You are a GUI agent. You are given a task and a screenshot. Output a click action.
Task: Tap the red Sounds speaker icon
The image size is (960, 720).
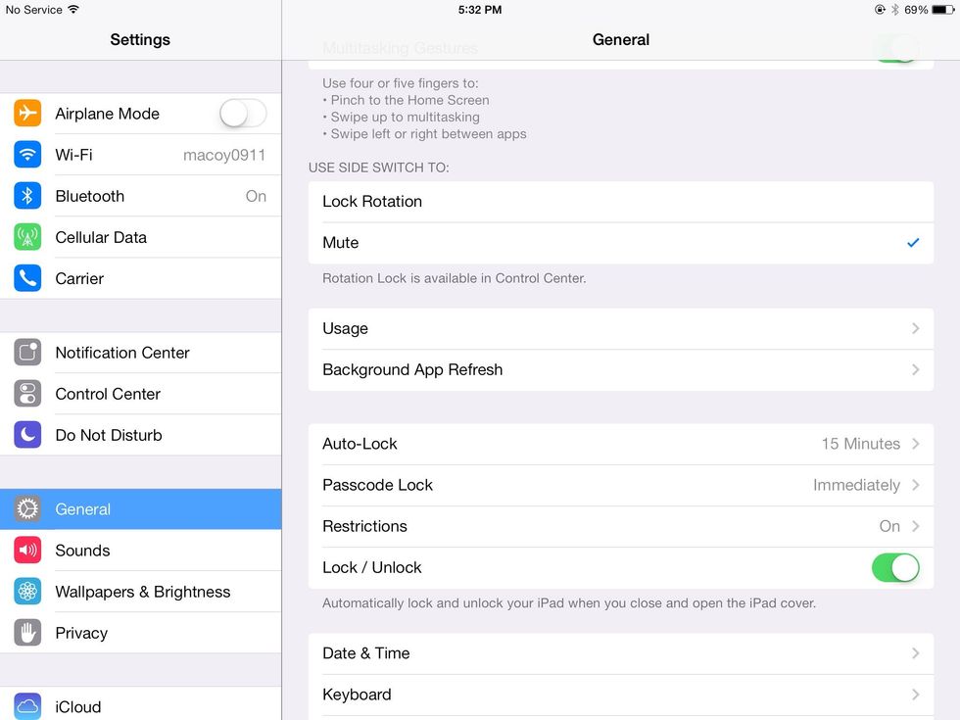pyautogui.click(x=27, y=551)
